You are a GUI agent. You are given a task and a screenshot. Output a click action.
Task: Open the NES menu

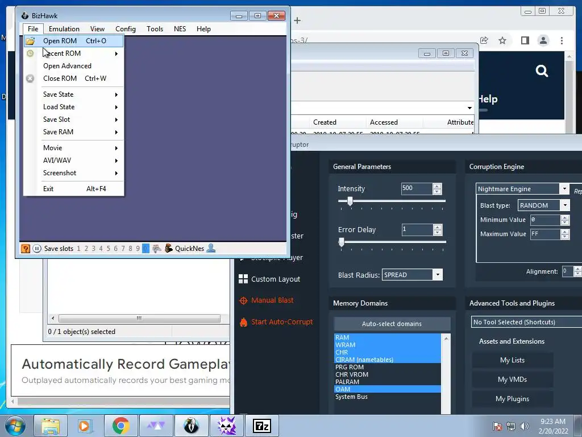(180, 28)
